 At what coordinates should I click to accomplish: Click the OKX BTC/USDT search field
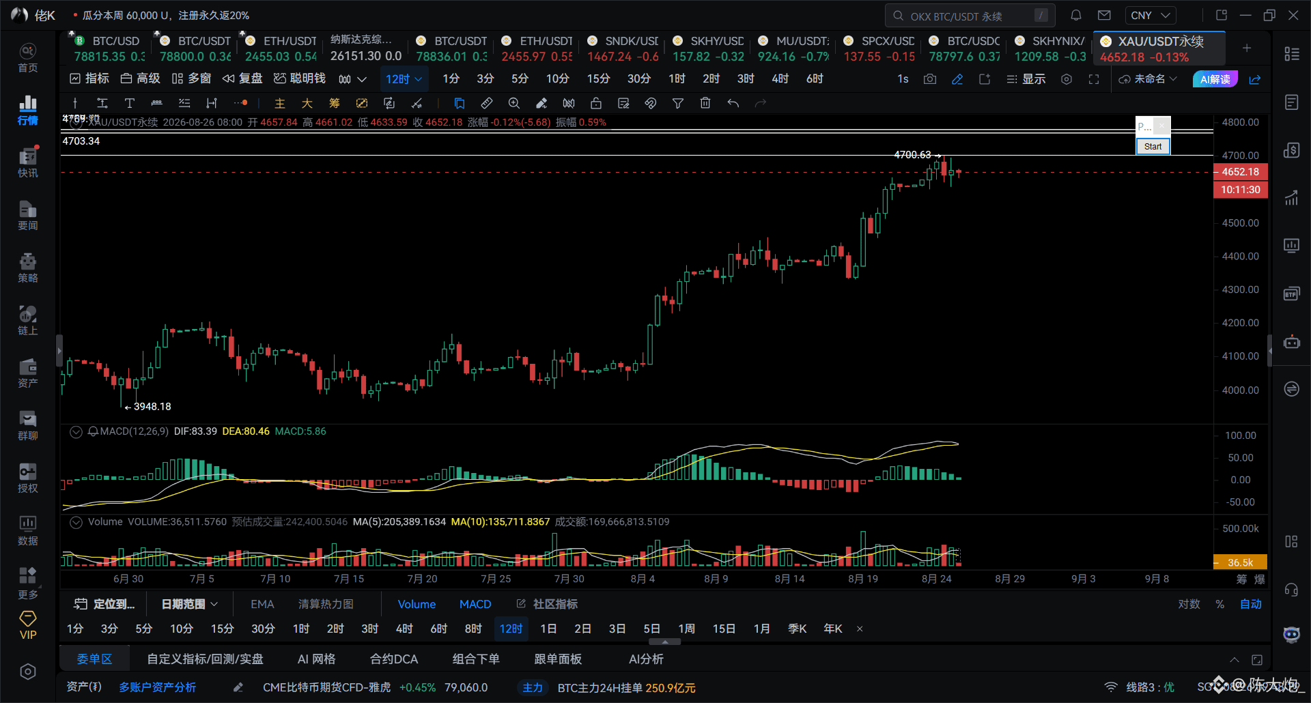point(970,15)
